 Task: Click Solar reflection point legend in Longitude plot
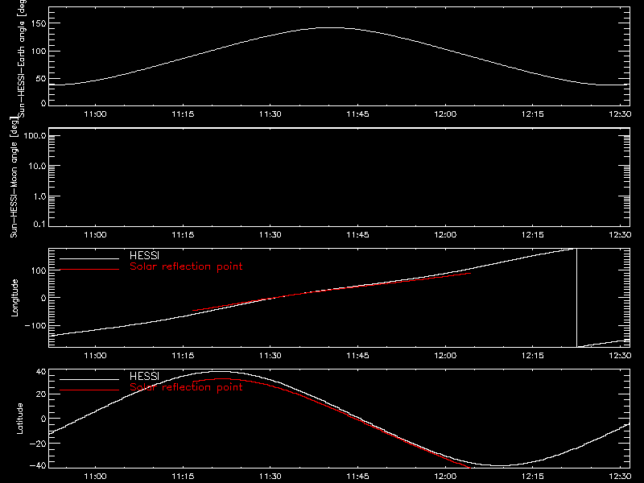186,266
